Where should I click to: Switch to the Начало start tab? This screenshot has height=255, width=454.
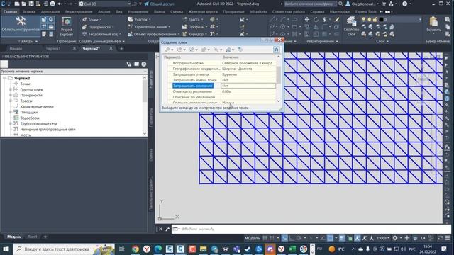16,49
